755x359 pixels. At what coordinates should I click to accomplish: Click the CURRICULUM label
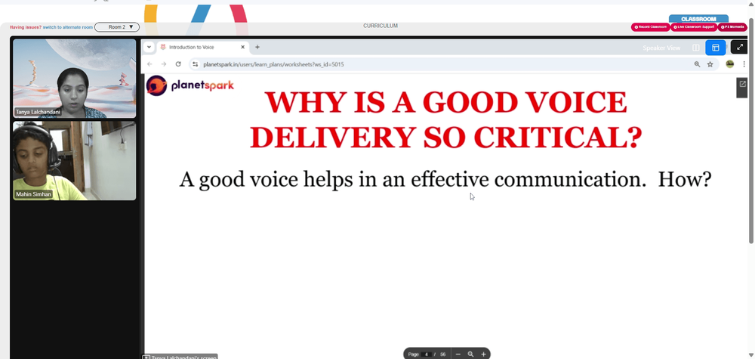pyautogui.click(x=381, y=26)
